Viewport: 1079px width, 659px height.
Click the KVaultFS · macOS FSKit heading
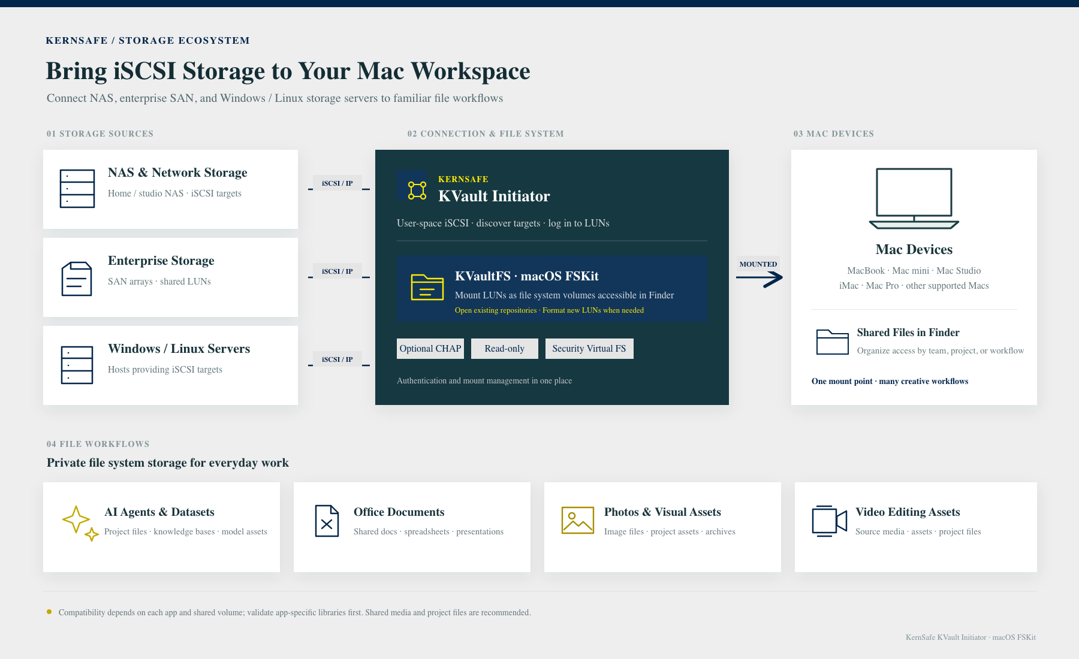tap(527, 276)
